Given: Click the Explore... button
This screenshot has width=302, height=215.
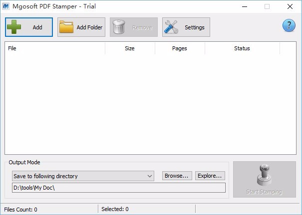Looking at the screenshot, I should pyautogui.click(x=210, y=176).
